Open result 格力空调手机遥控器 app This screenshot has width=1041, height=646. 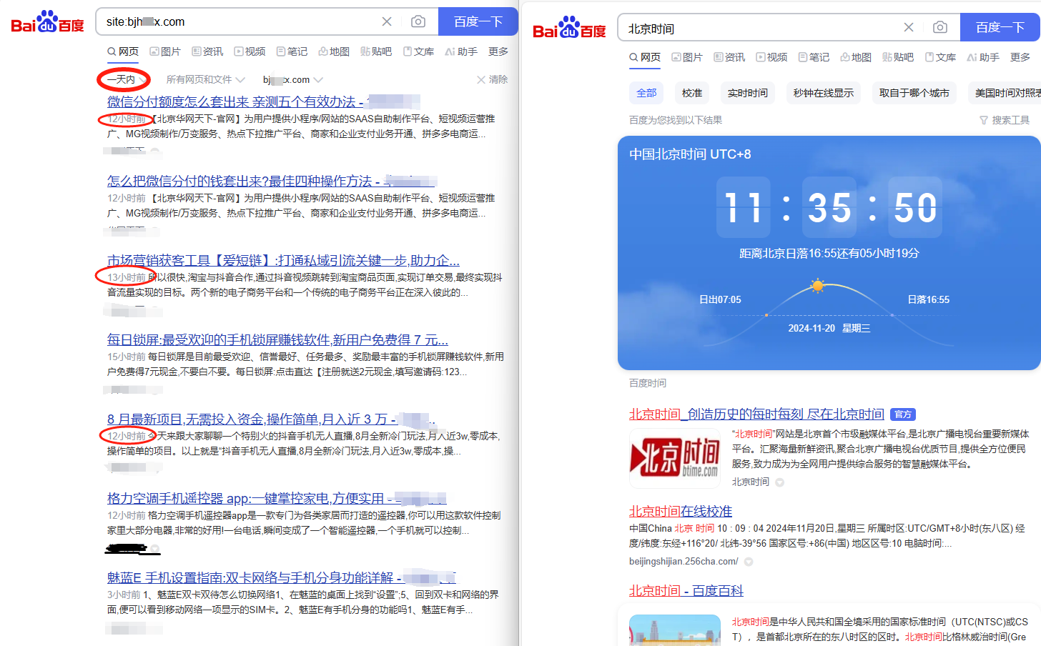tap(277, 498)
